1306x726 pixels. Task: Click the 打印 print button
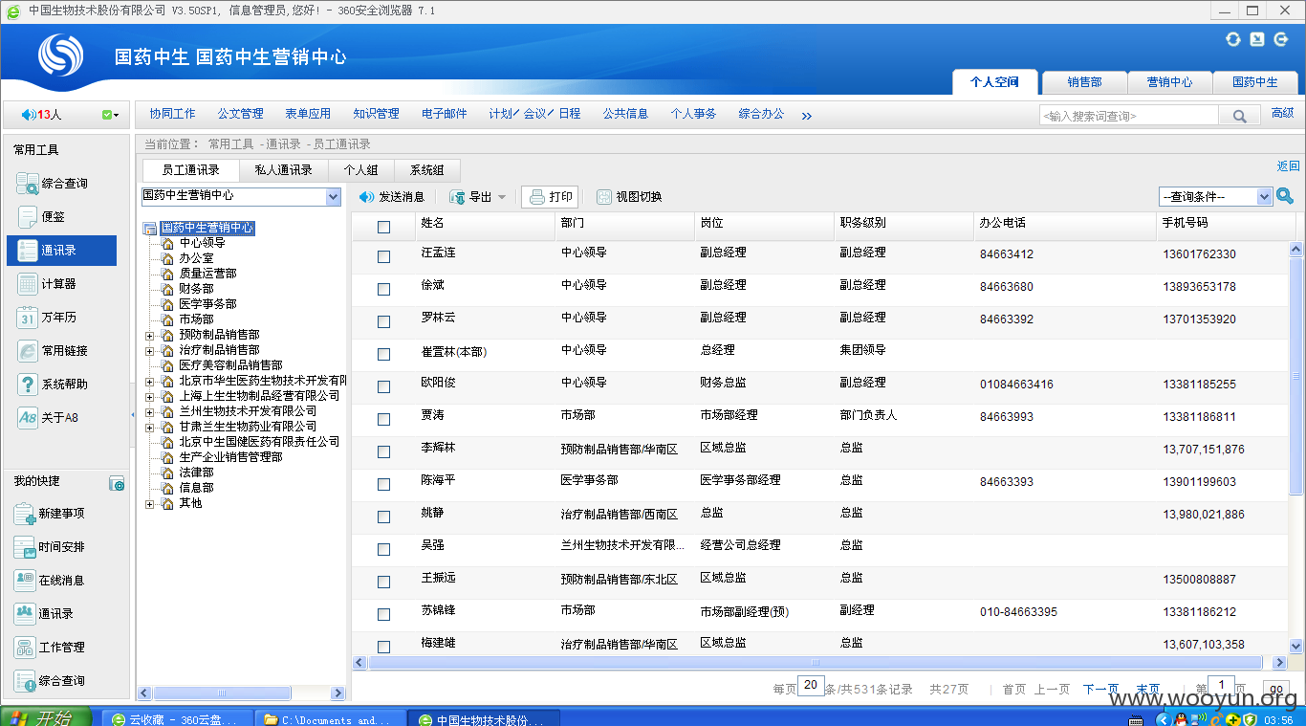[x=550, y=197]
